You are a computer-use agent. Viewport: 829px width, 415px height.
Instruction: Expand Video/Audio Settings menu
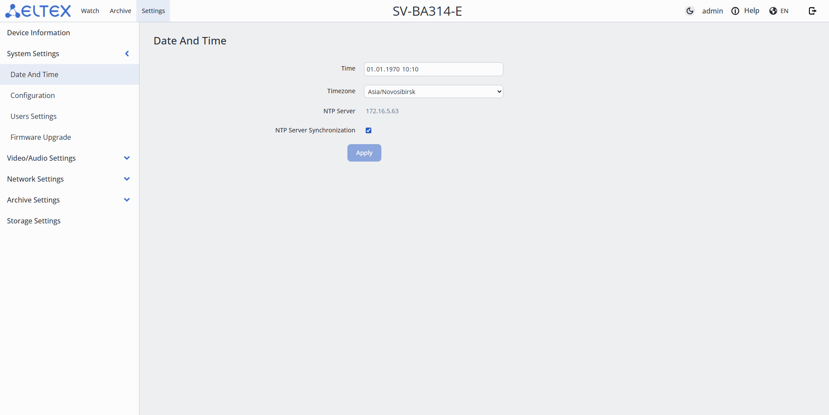(x=127, y=158)
